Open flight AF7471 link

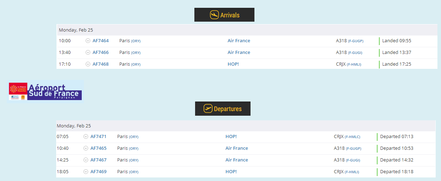pos(98,137)
